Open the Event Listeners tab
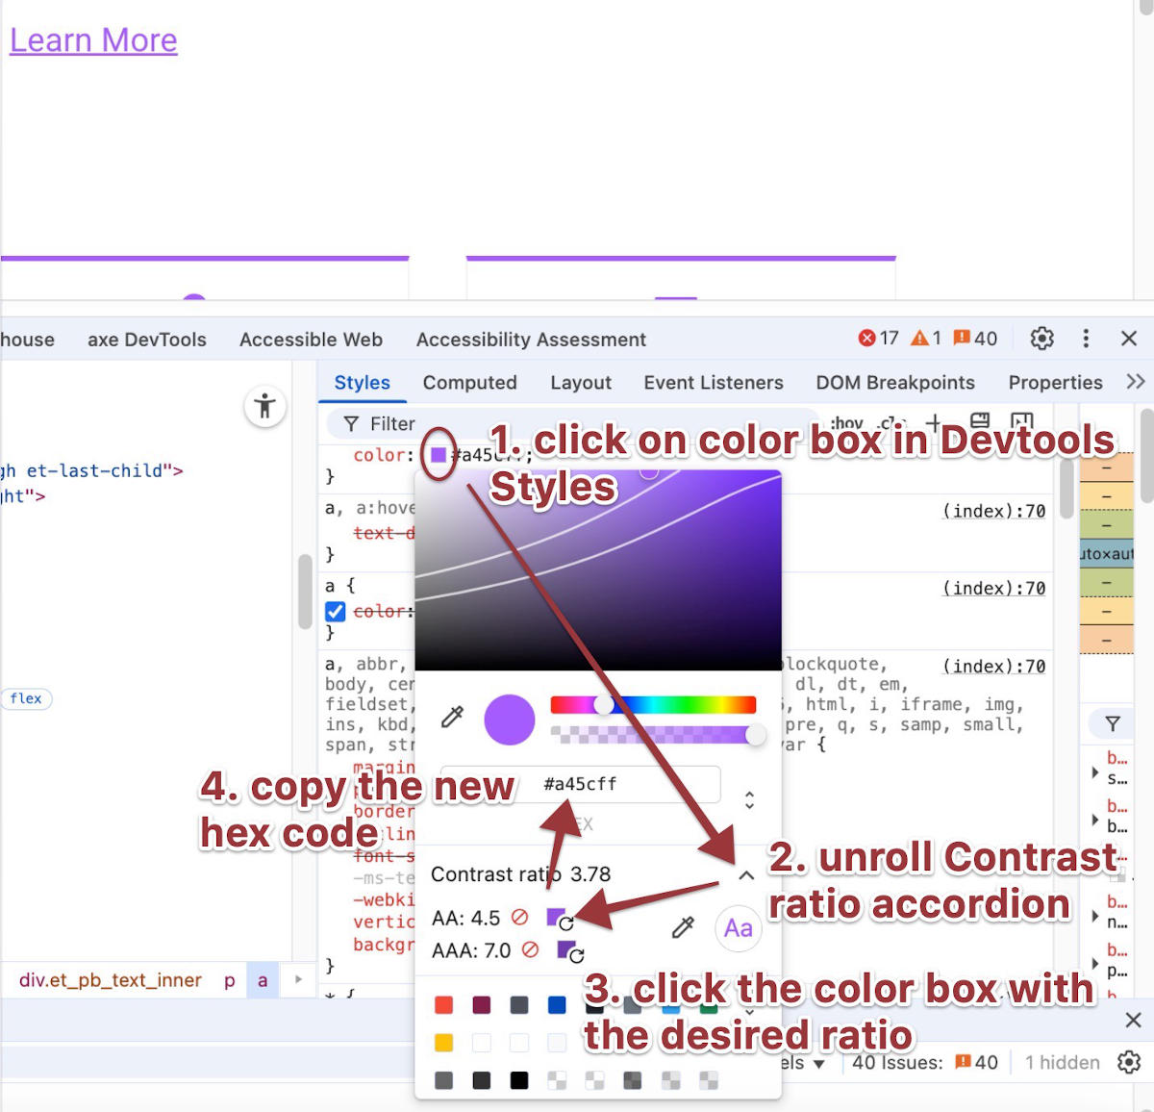 tap(714, 382)
